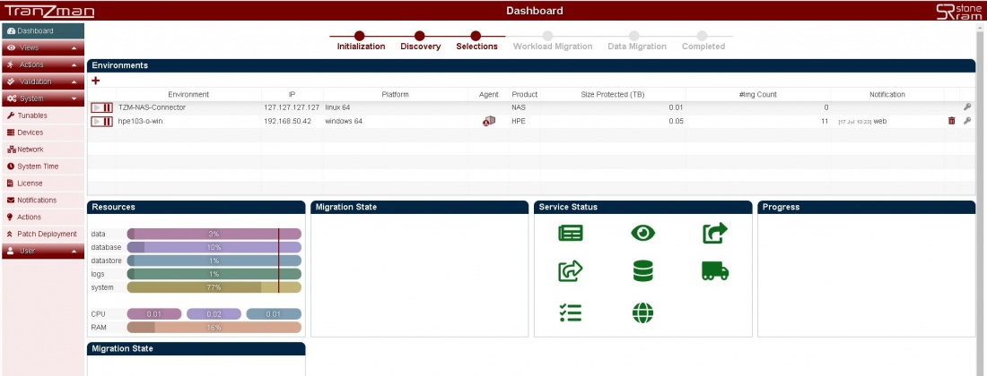Open Patch Deployment in the sidebar

(x=47, y=234)
